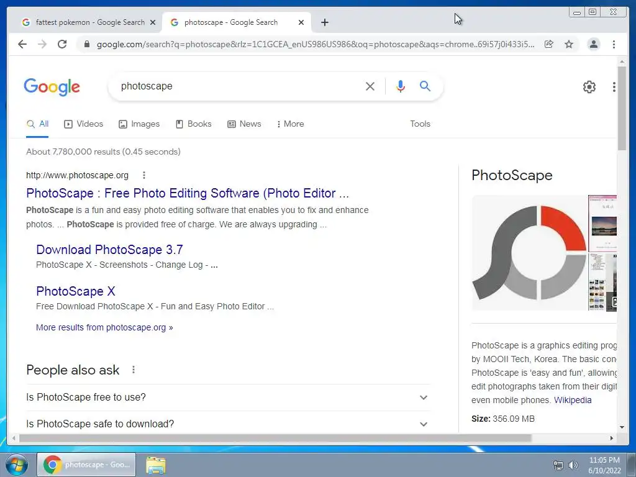The height and width of the screenshot is (477, 636).
Task: Click the 'PhotoScape' knowledge panel title
Action: 512,175
